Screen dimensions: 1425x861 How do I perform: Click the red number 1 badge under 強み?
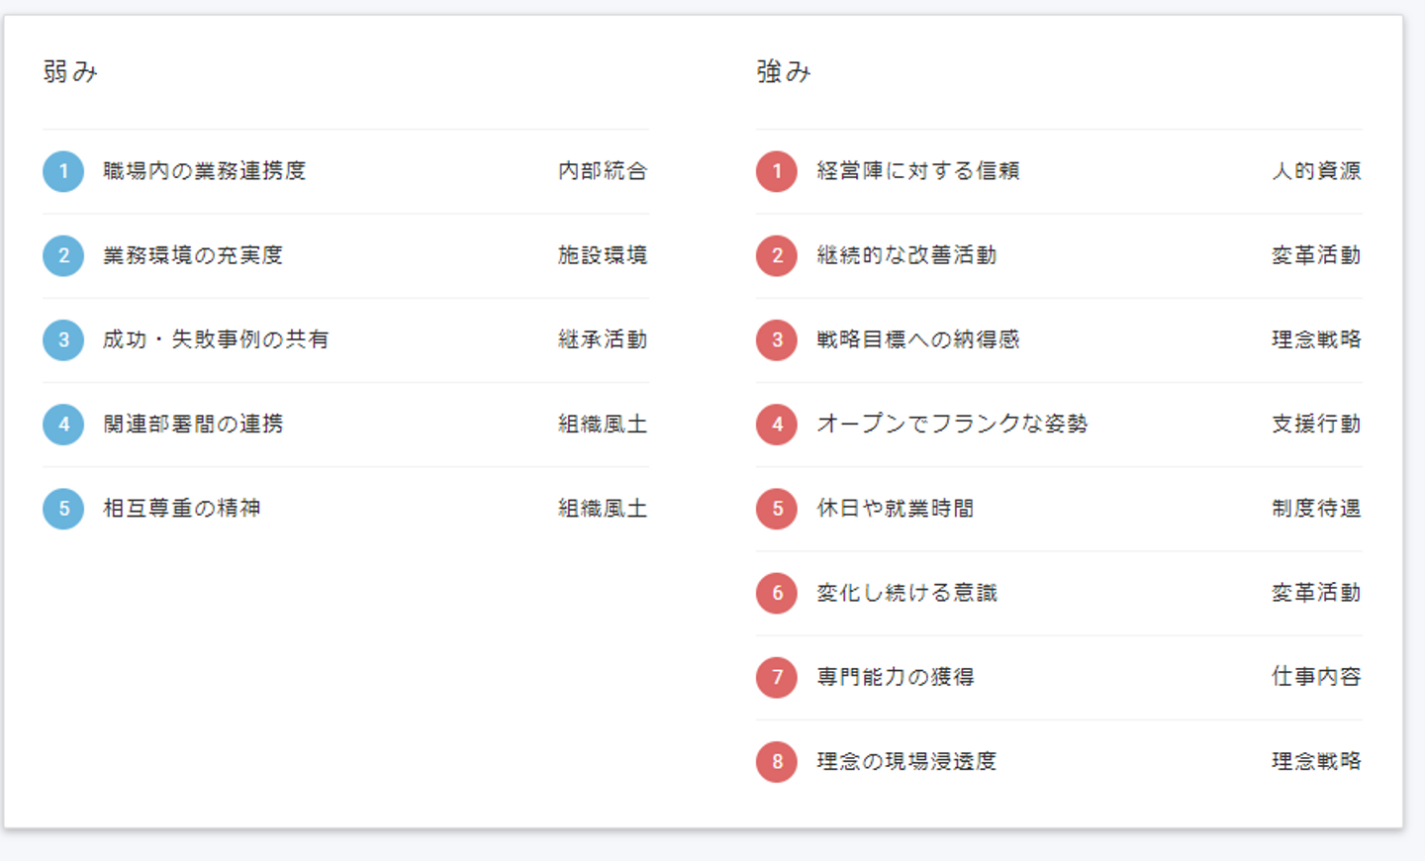[x=777, y=171]
